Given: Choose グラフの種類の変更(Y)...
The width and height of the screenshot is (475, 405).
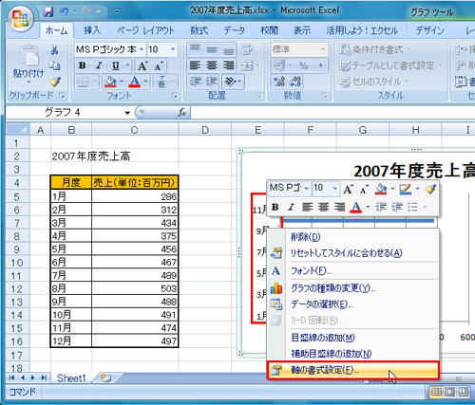Looking at the screenshot, I should (x=352, y=288).
